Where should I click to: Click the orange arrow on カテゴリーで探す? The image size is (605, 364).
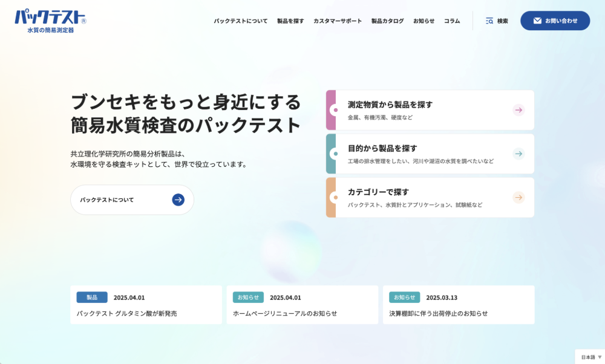(518, 198)
